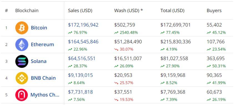236x105 pixels.
Task: Open the truncated Mythos Ch... link
Action: 45,95
